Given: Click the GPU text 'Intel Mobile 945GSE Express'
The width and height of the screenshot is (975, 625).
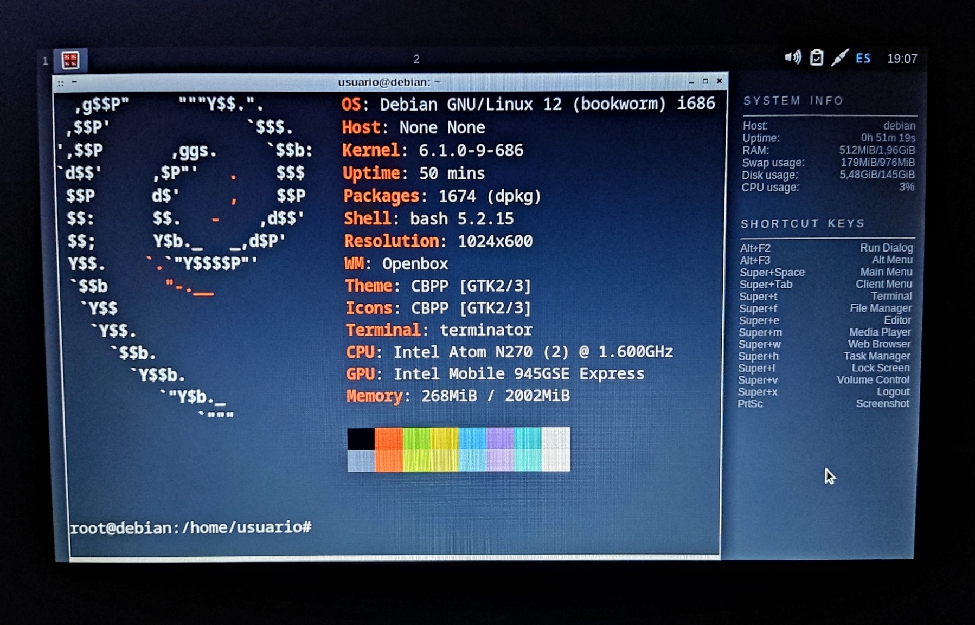Looking at the screenshot, I should coord(519,374).
